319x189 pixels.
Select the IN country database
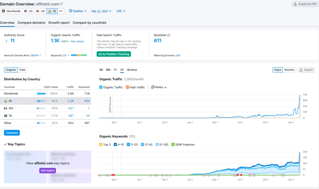click(x=52, y=11)
